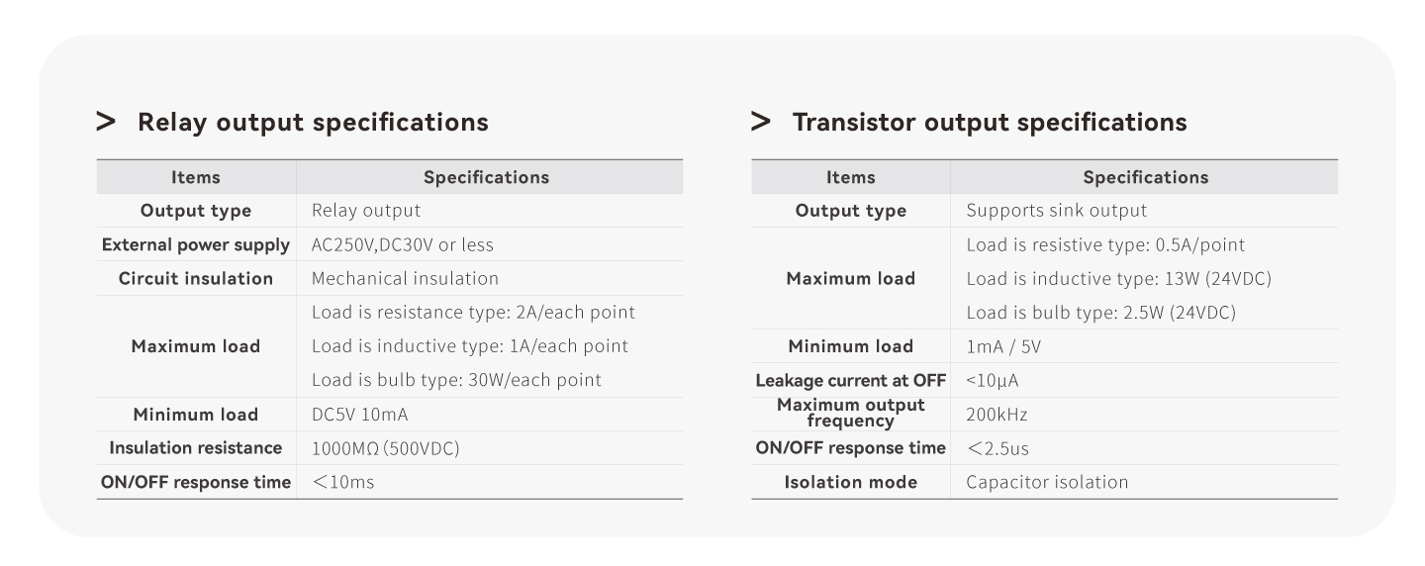Click the 200kHz maximum output frequency value

pos(997,415)
